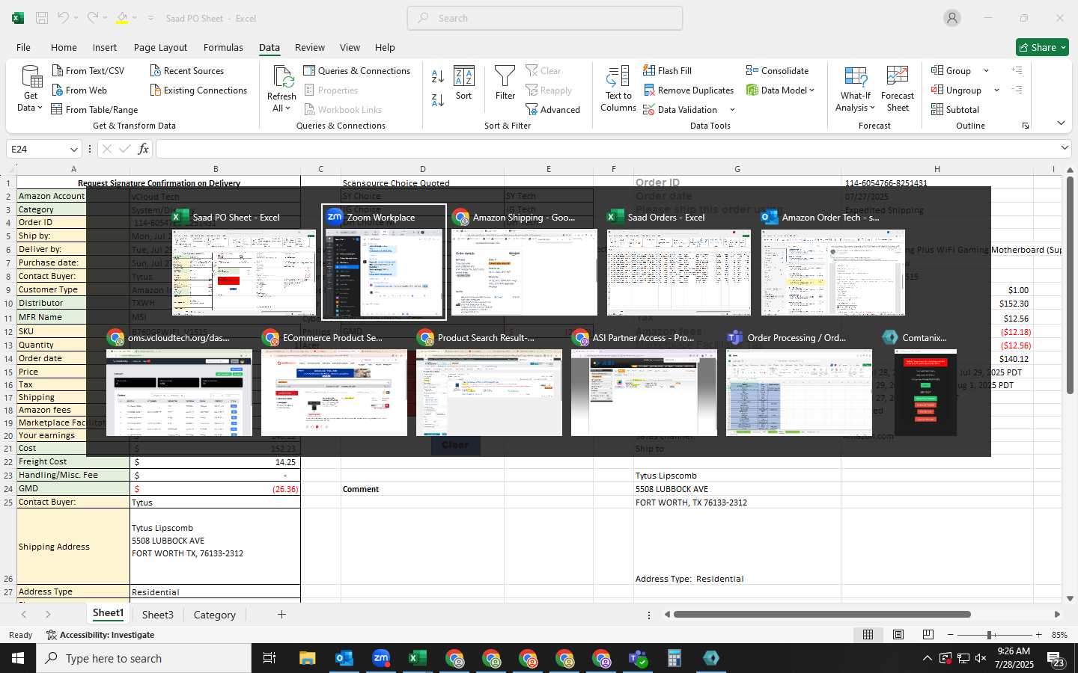Open Recent Sources

(186, 70)
